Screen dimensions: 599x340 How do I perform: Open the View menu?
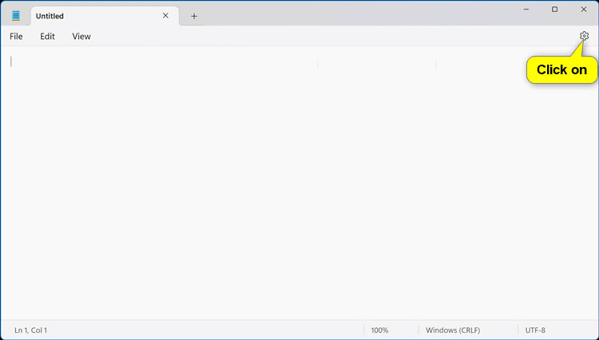click(x=81, y=36)
